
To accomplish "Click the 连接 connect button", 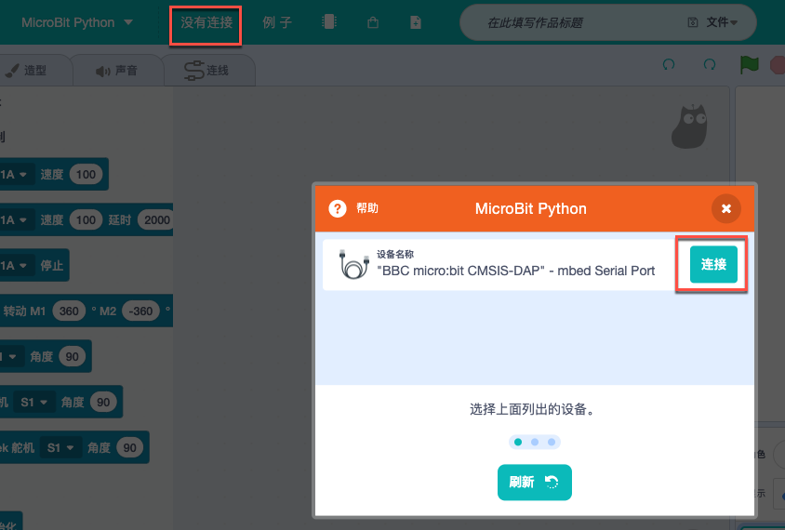I will point(713,264).
